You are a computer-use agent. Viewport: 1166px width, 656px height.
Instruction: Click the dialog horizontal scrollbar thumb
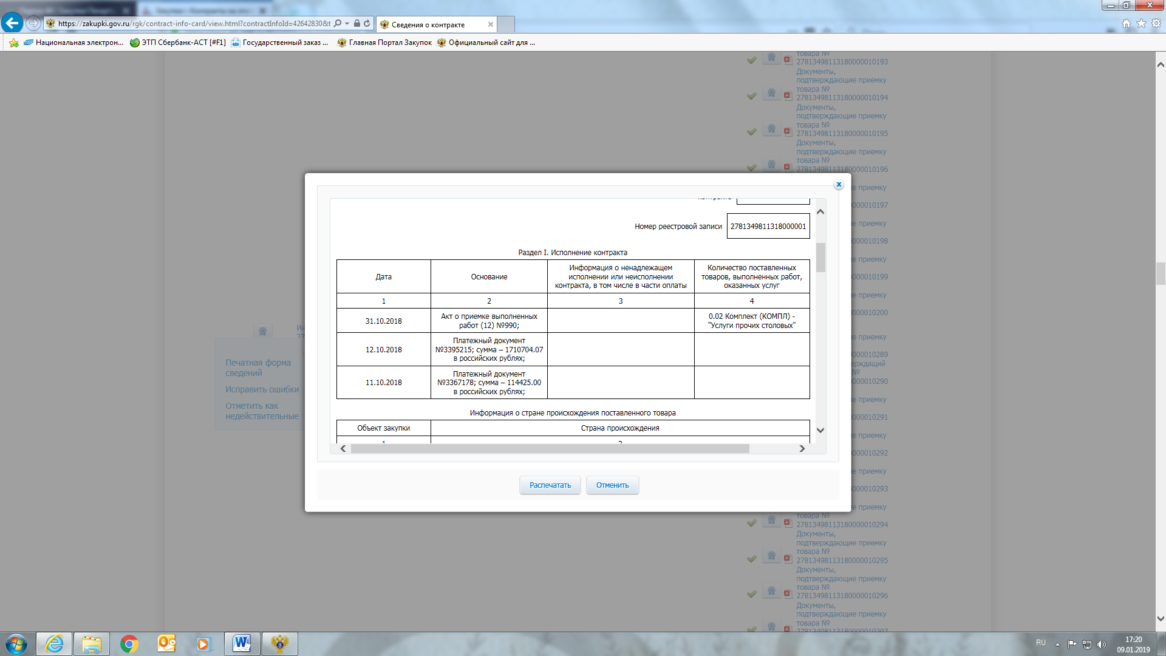550,448
